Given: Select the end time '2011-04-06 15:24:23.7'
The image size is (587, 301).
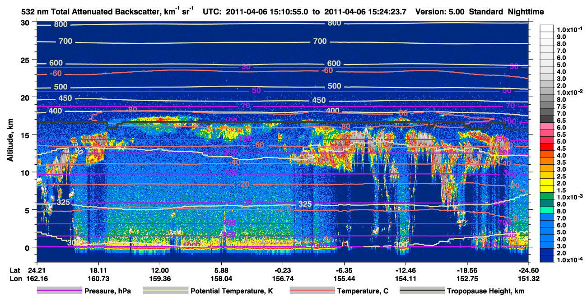Looking at the screenshot, I should coord(365,12).
